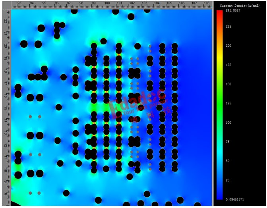Click the 125 legend tick label
This screenshot has height=208, width=267.
point(228,103)
